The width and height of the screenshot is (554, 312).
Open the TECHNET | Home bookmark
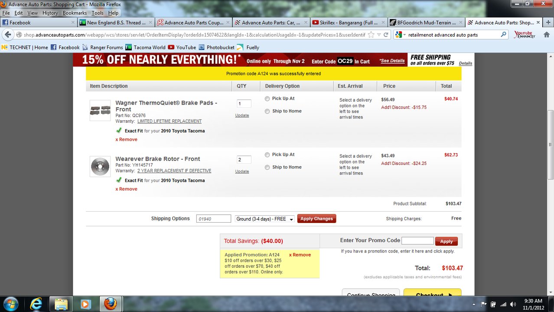pos(25,47)
